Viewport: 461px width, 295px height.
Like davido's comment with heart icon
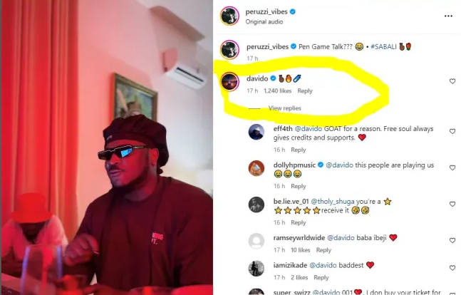(452, 81)
